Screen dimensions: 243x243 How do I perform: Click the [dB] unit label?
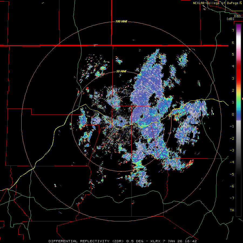tap(231, 19)
